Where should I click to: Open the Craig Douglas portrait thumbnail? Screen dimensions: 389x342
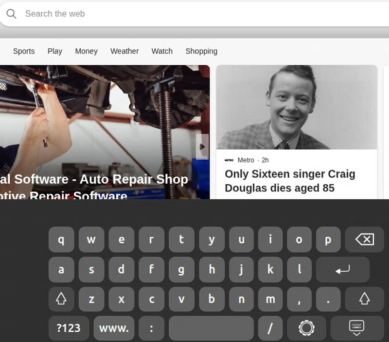[x=297, y=107]
